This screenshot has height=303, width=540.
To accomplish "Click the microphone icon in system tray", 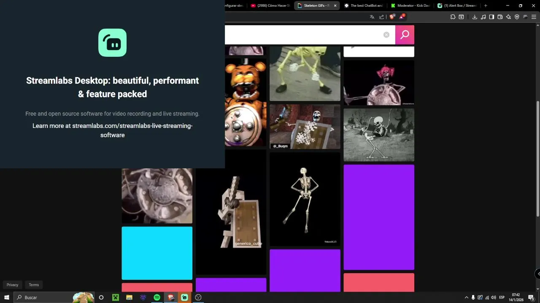I will click(x=473, y=298).
